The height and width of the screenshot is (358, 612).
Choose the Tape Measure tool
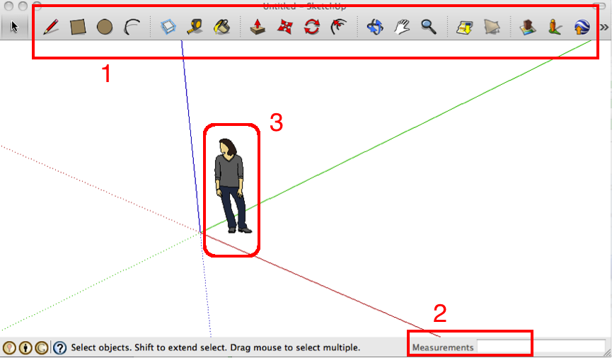[195, 28]
